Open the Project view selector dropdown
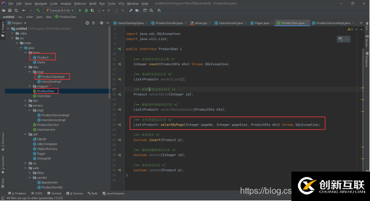The width and height of the screenshot is (370, 201). (x=17, y=23)
